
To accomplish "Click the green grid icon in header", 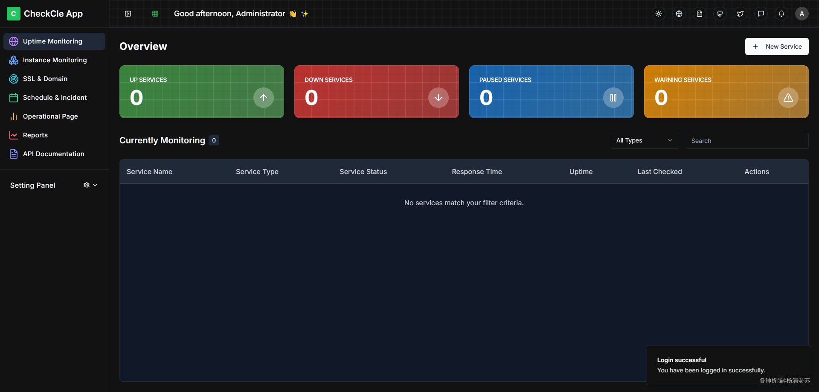I will click(155, 14).
